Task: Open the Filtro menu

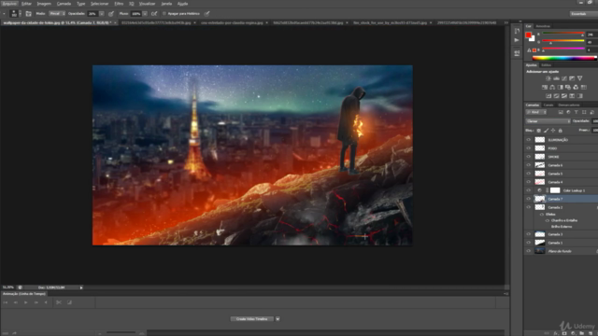Action: 119,4
